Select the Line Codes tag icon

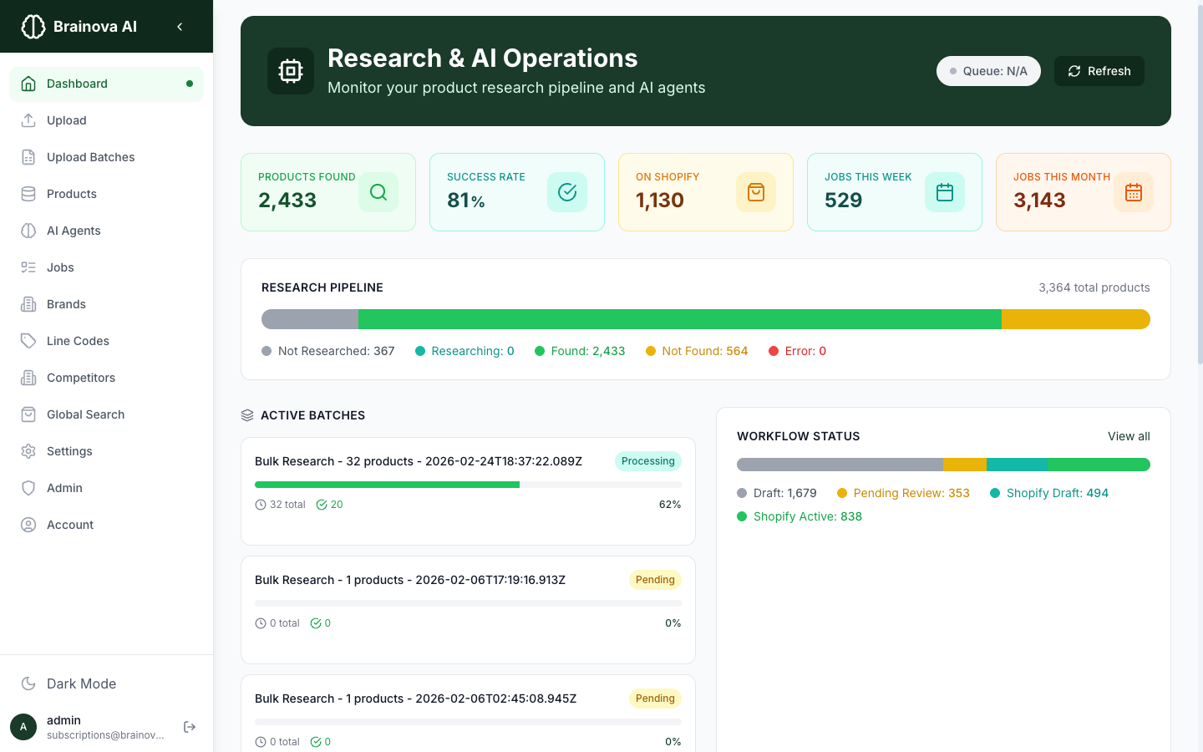[x=28, y=341]
